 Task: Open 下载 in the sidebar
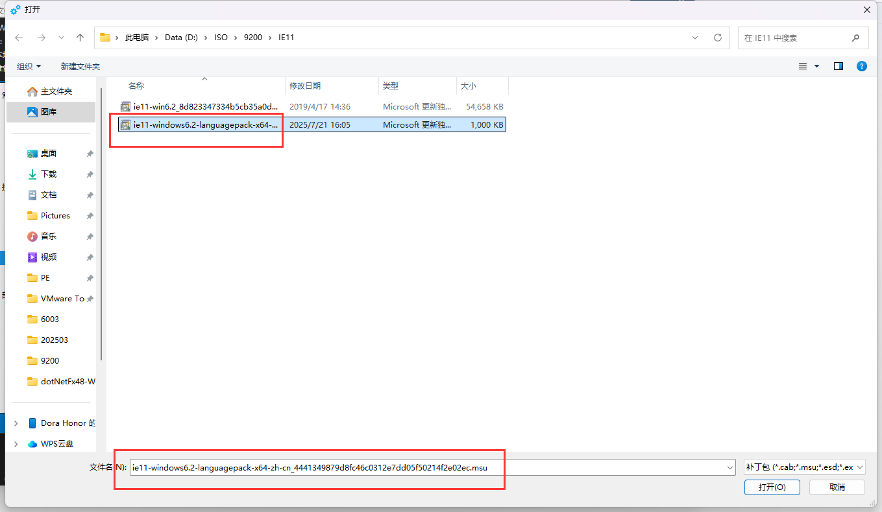point(50,174)
